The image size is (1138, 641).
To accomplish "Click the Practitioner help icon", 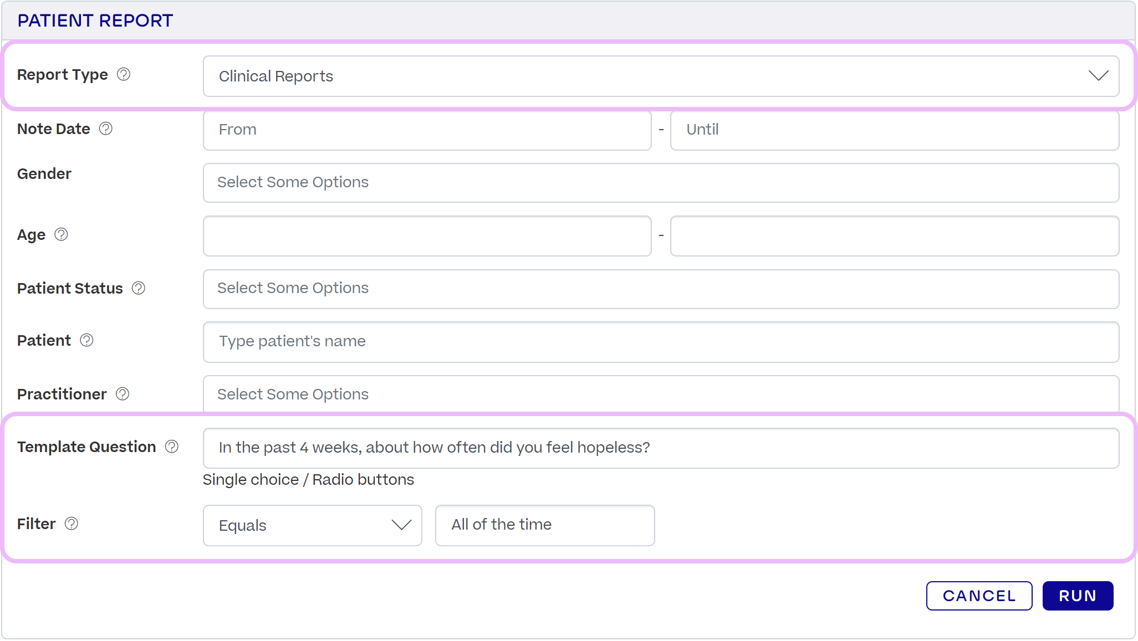I will 123,393.
